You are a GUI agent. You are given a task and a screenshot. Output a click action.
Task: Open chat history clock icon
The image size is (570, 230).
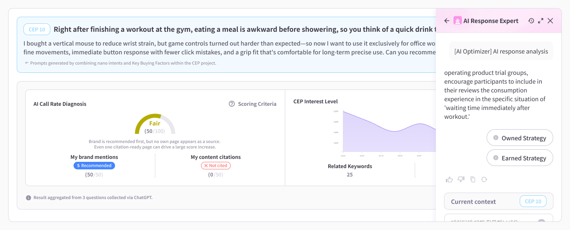tap(531, 20)
